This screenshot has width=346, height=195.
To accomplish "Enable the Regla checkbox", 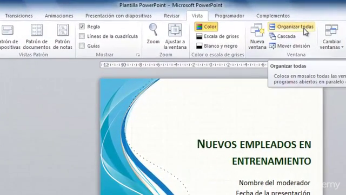I will coord(82,27).
